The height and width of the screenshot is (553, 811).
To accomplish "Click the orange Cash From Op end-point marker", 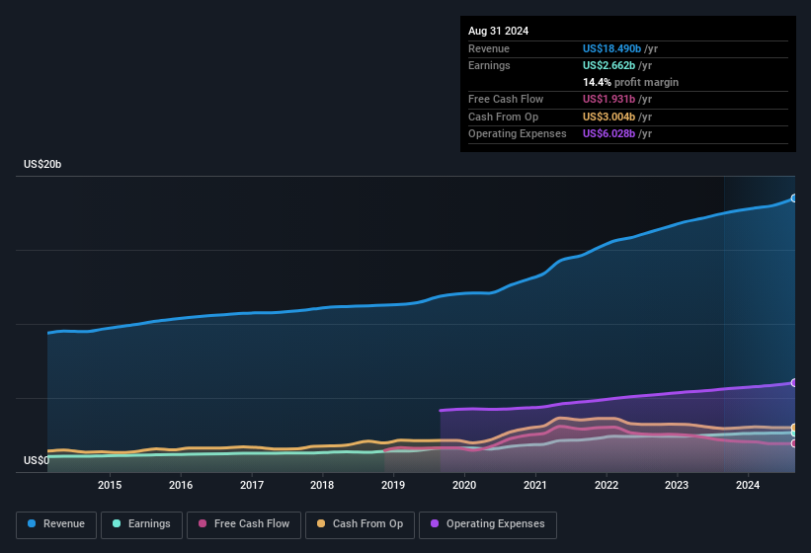I will click(x=794, y=428).
